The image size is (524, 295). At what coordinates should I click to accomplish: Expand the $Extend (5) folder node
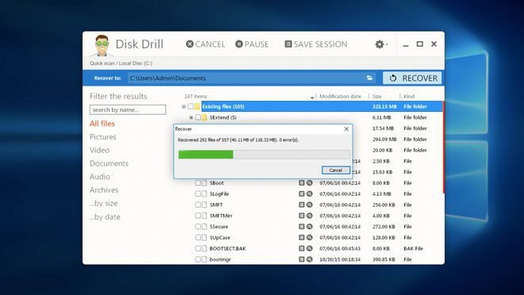coord(191,117)
